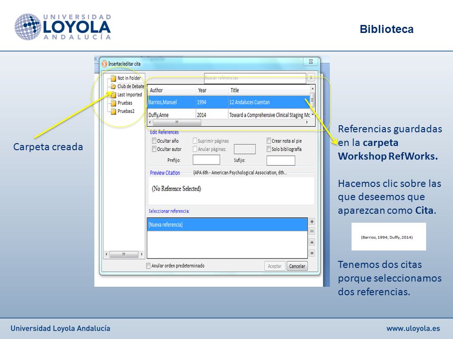The image size is (453, 339).
Task: Select the Club de Debate folder
Action: tap(127, 86)
